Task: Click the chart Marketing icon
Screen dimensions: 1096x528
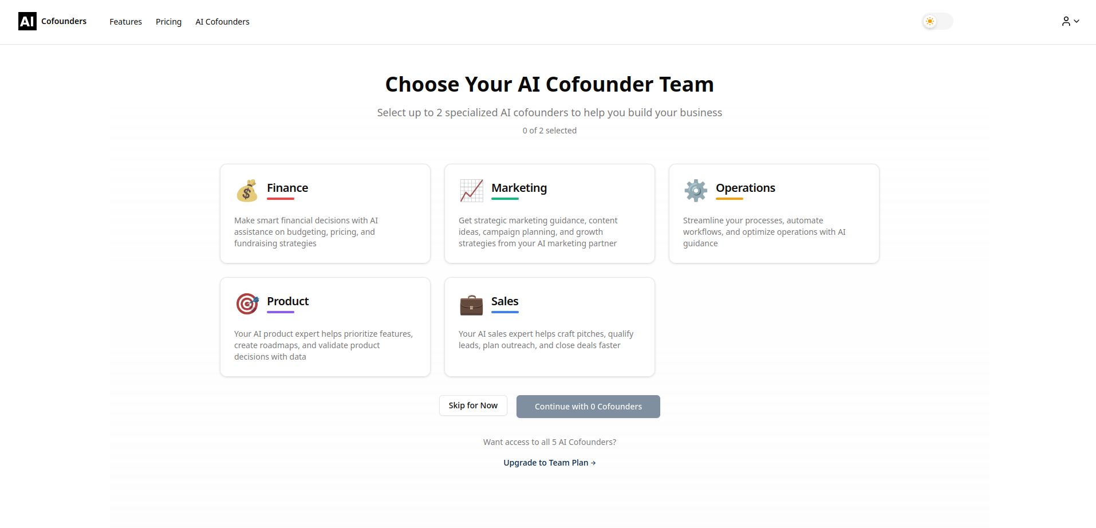Action: 471,190
